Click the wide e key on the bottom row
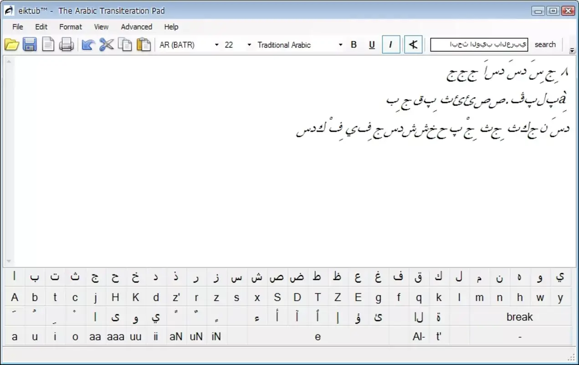The height and width of the screenshot is (365, 579). point(318,337)
